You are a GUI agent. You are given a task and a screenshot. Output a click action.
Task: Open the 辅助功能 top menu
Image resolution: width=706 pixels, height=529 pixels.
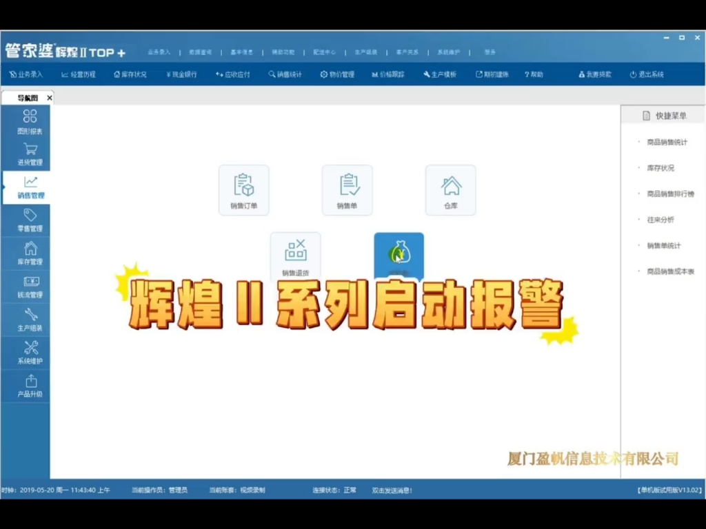[283, 52]
